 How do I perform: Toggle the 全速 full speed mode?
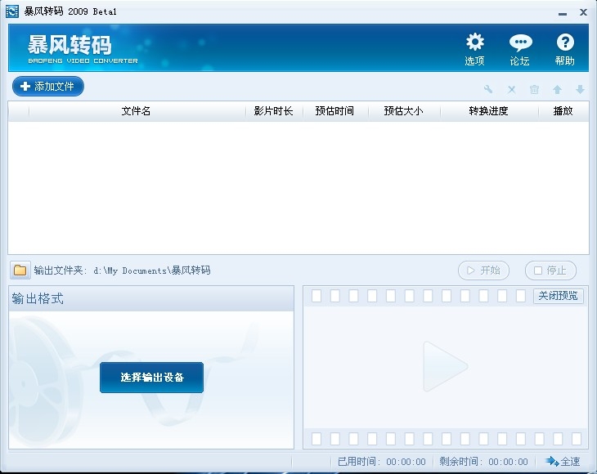pyautogui.click(x=563, y=462)
